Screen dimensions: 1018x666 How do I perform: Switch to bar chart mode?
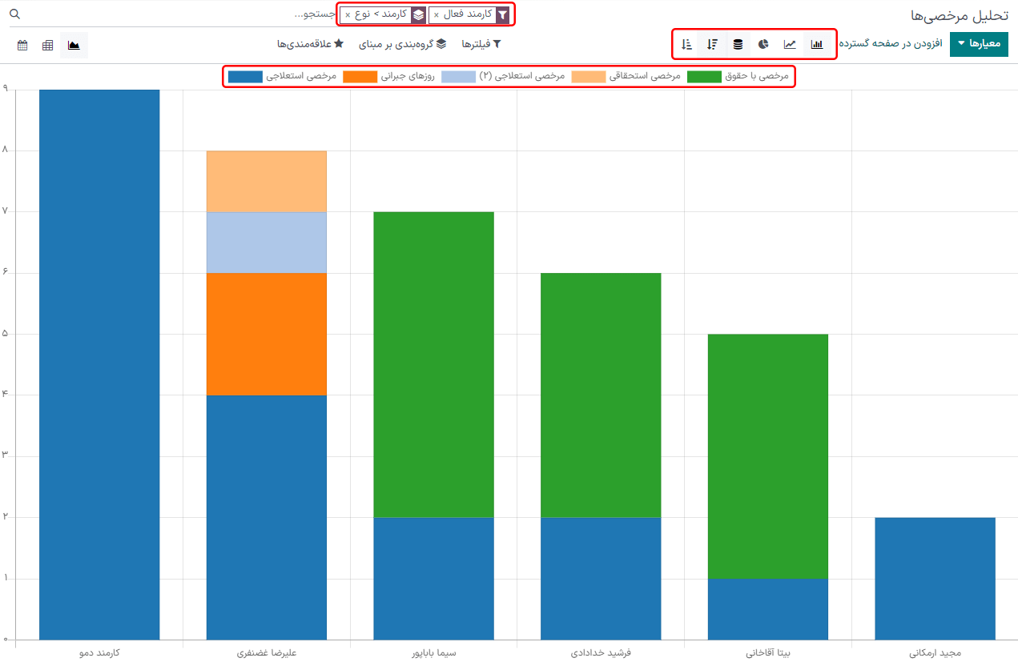(816, 44)
